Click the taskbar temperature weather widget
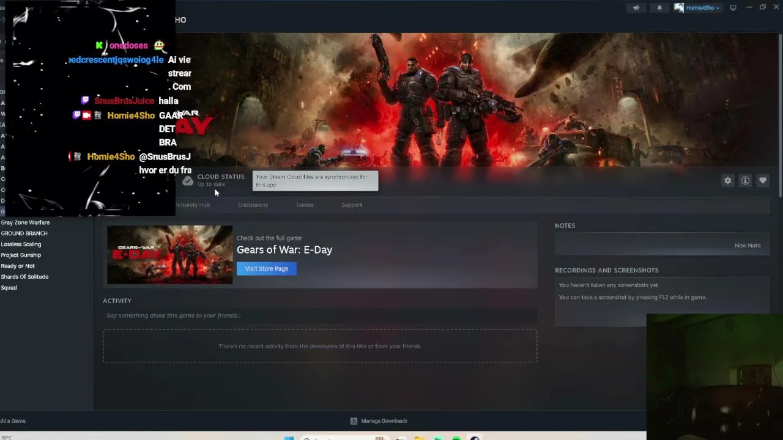 6,438
